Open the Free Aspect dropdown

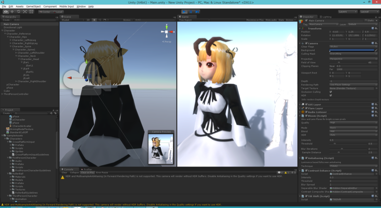point(194,20)
